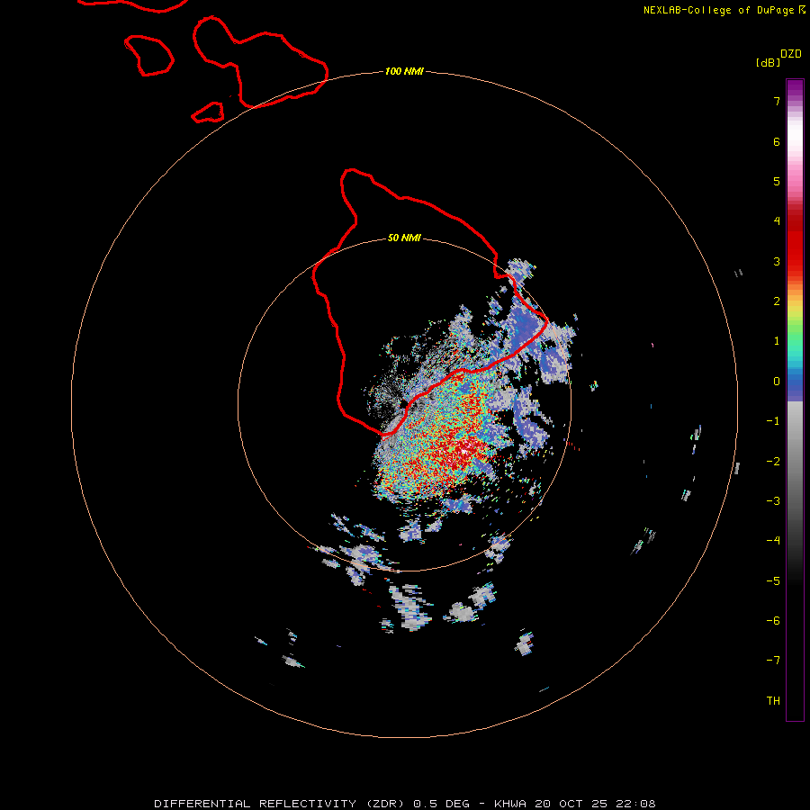Click the KHWA 20 OCT 25 22:08 timestamp

[574, 804]
